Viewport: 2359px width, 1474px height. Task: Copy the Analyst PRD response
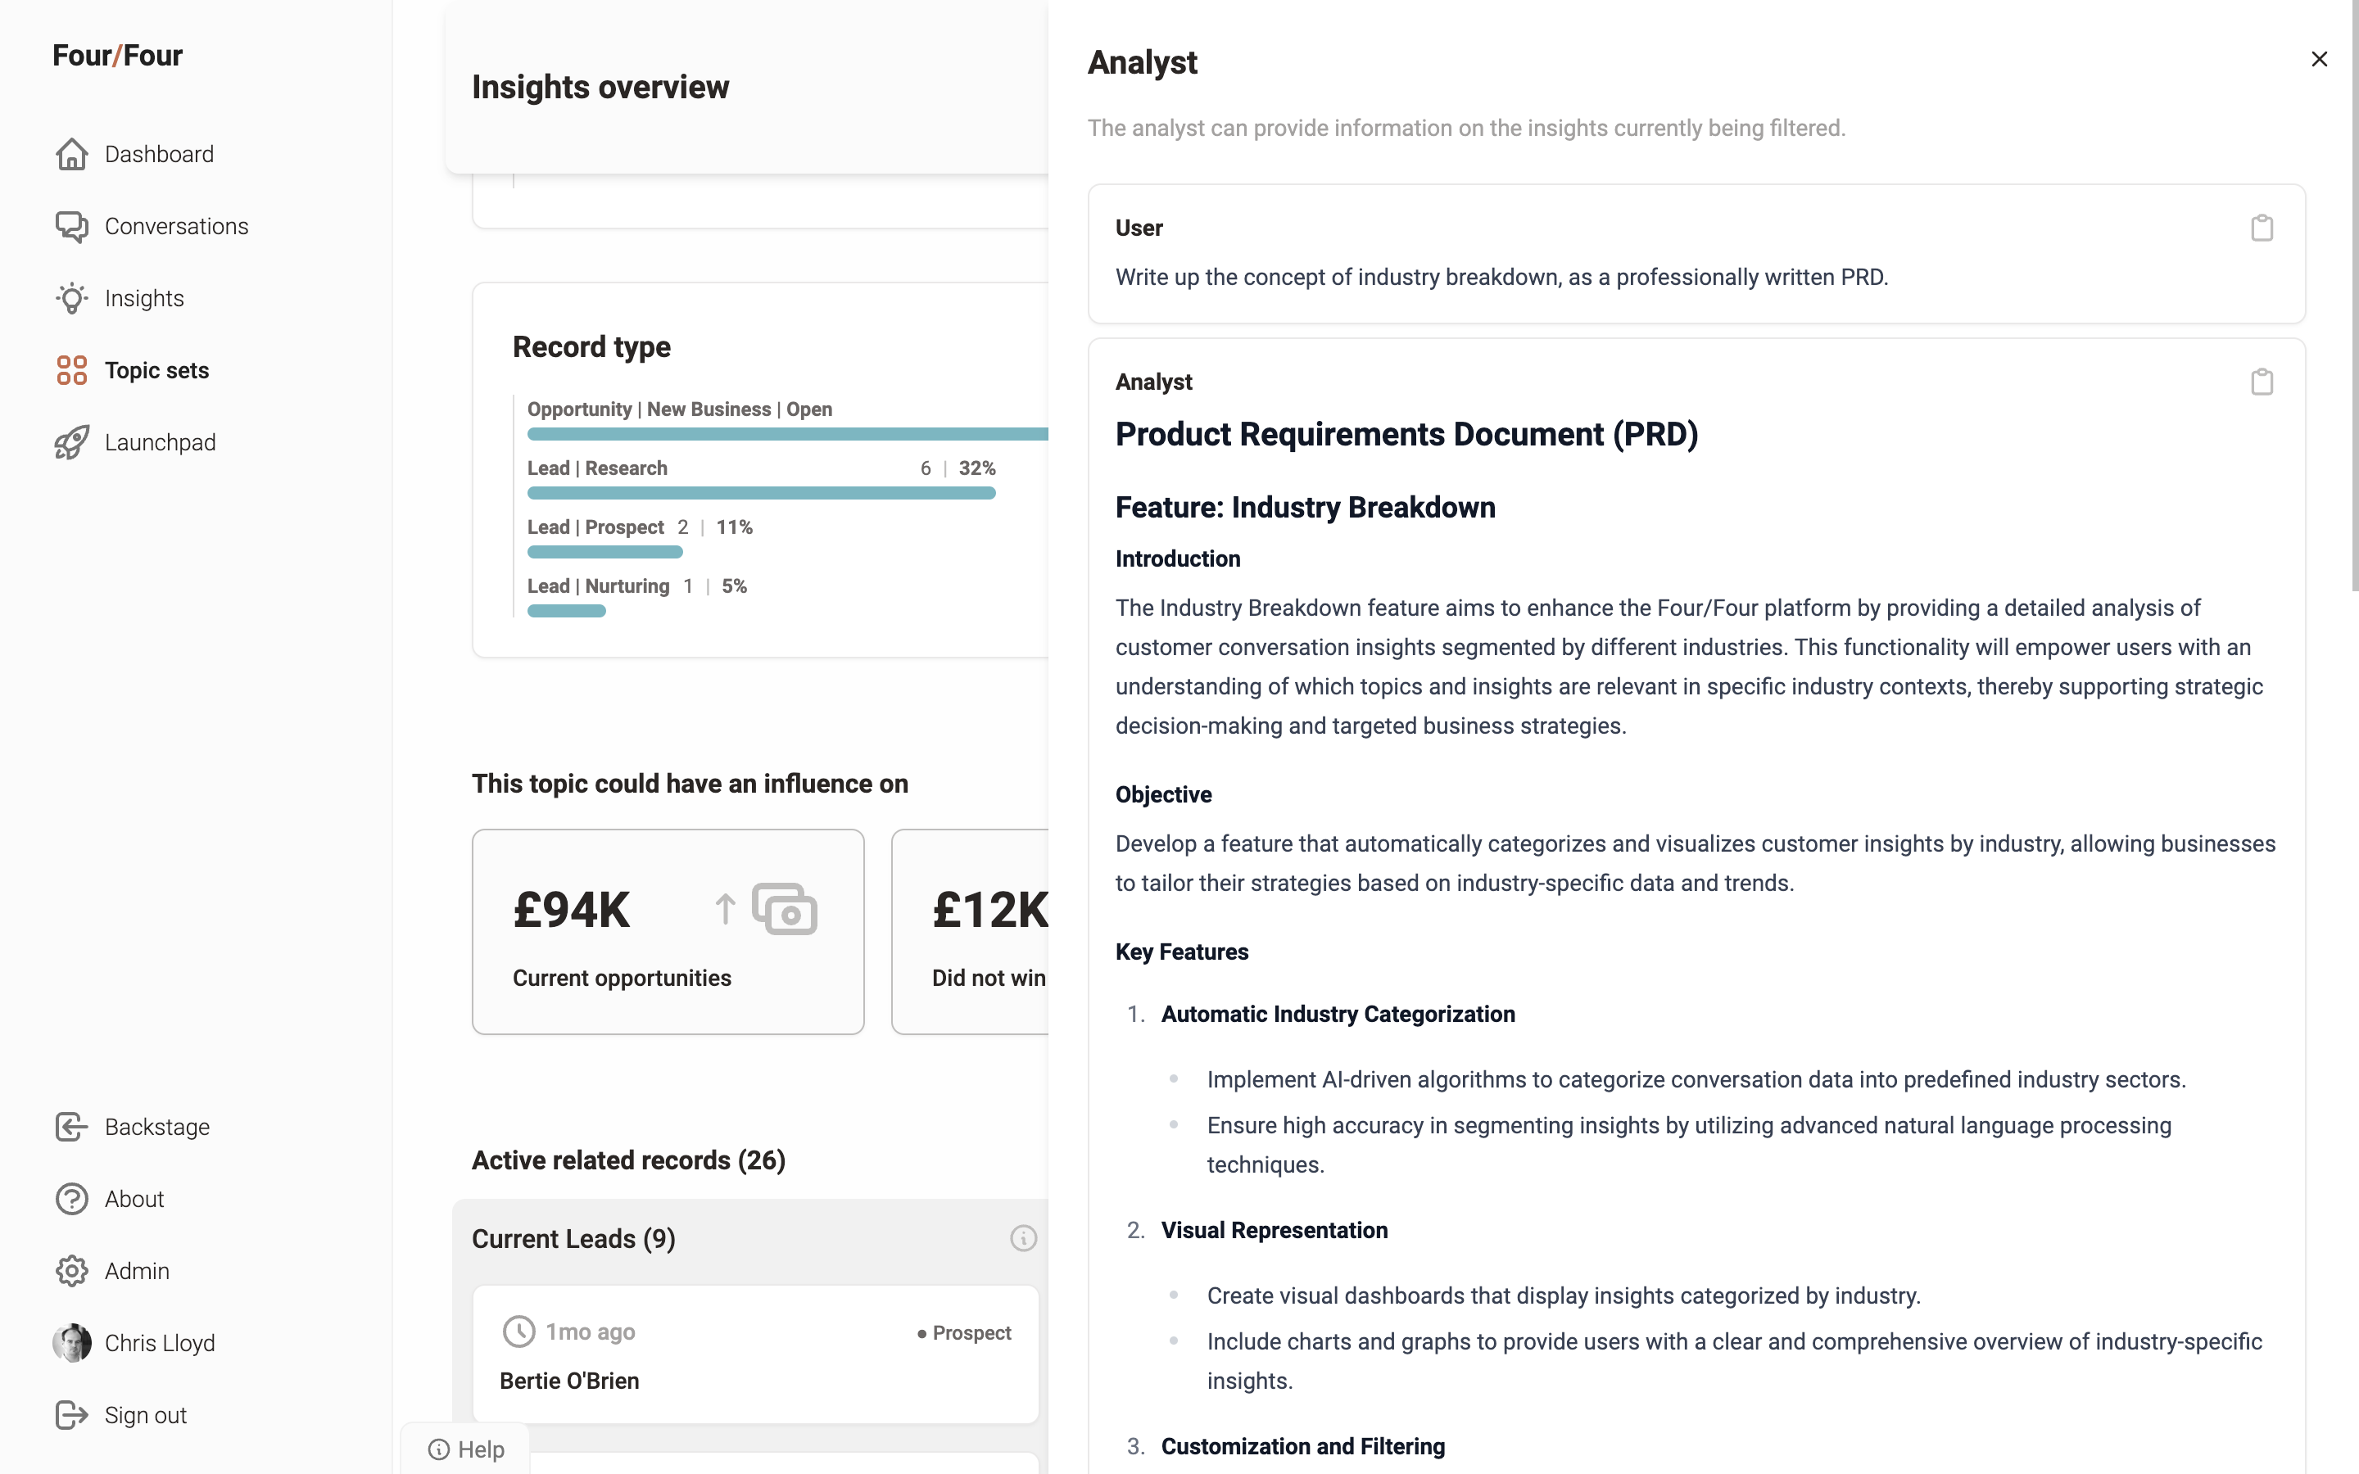(x=2262, y=382)
